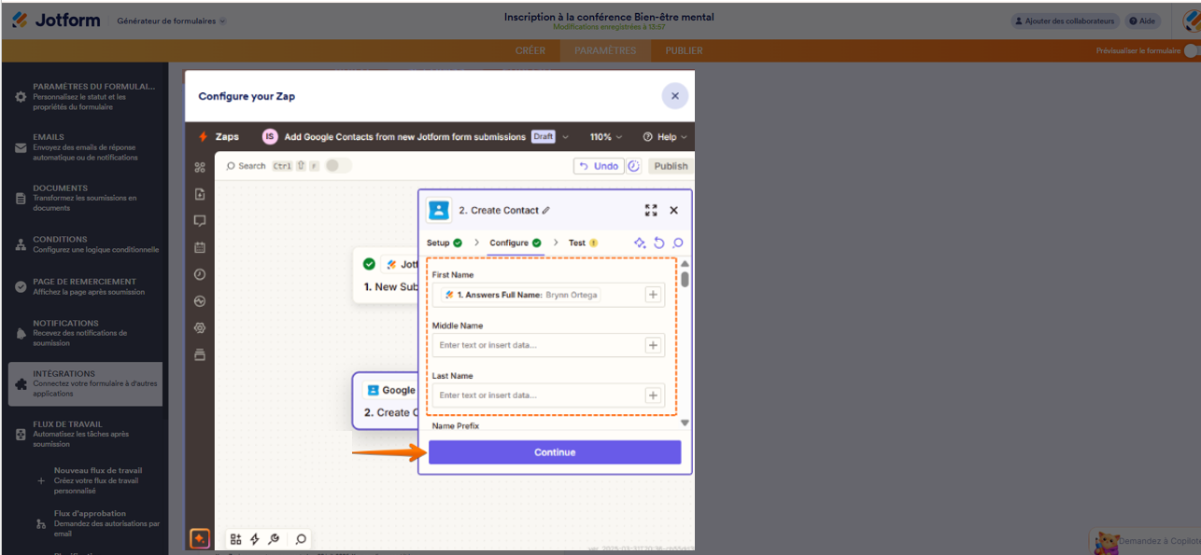Open Notifications settings in sidebar
Image resolution: width=1201 pixels, height=555 pixels.
tap(85, 333)
